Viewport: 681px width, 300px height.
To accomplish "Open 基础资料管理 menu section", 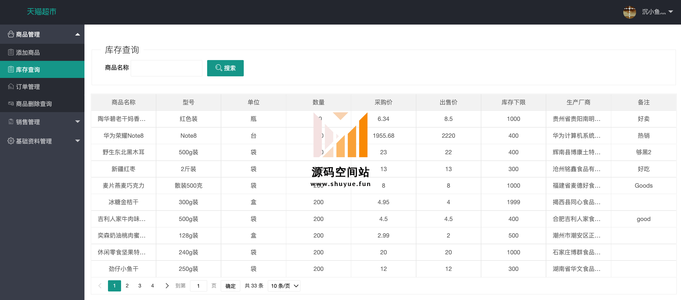I will click(x=42, y=141).
